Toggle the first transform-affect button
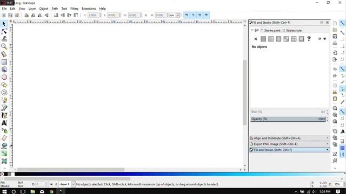Image resolution: width=346 pixels, height=194 pixels. click(x=187, y=15)
